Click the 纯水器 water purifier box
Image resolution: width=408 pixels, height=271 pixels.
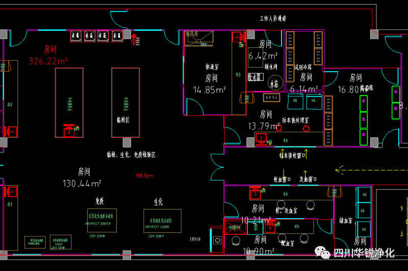click(255, 77)
